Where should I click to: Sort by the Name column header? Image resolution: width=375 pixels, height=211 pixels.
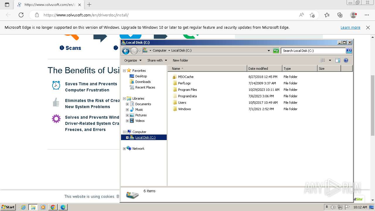click(x=207, y=69)
